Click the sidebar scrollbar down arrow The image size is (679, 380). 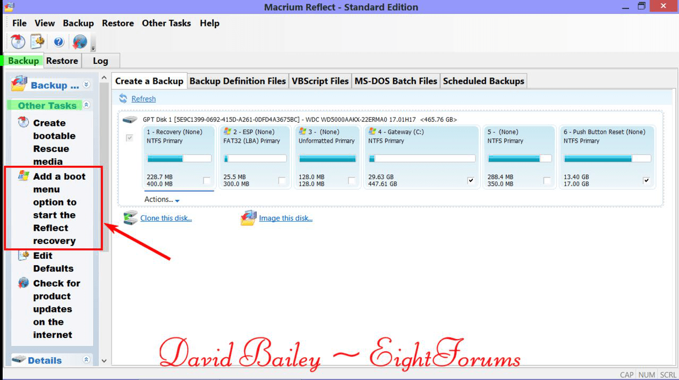tap(104, 361)
